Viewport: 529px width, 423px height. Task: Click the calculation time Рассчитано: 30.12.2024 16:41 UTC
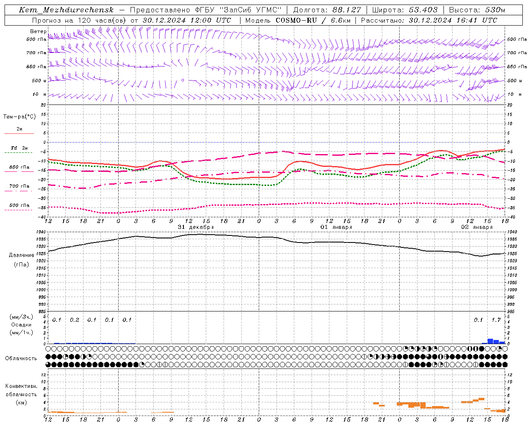[x=429, y=20]
